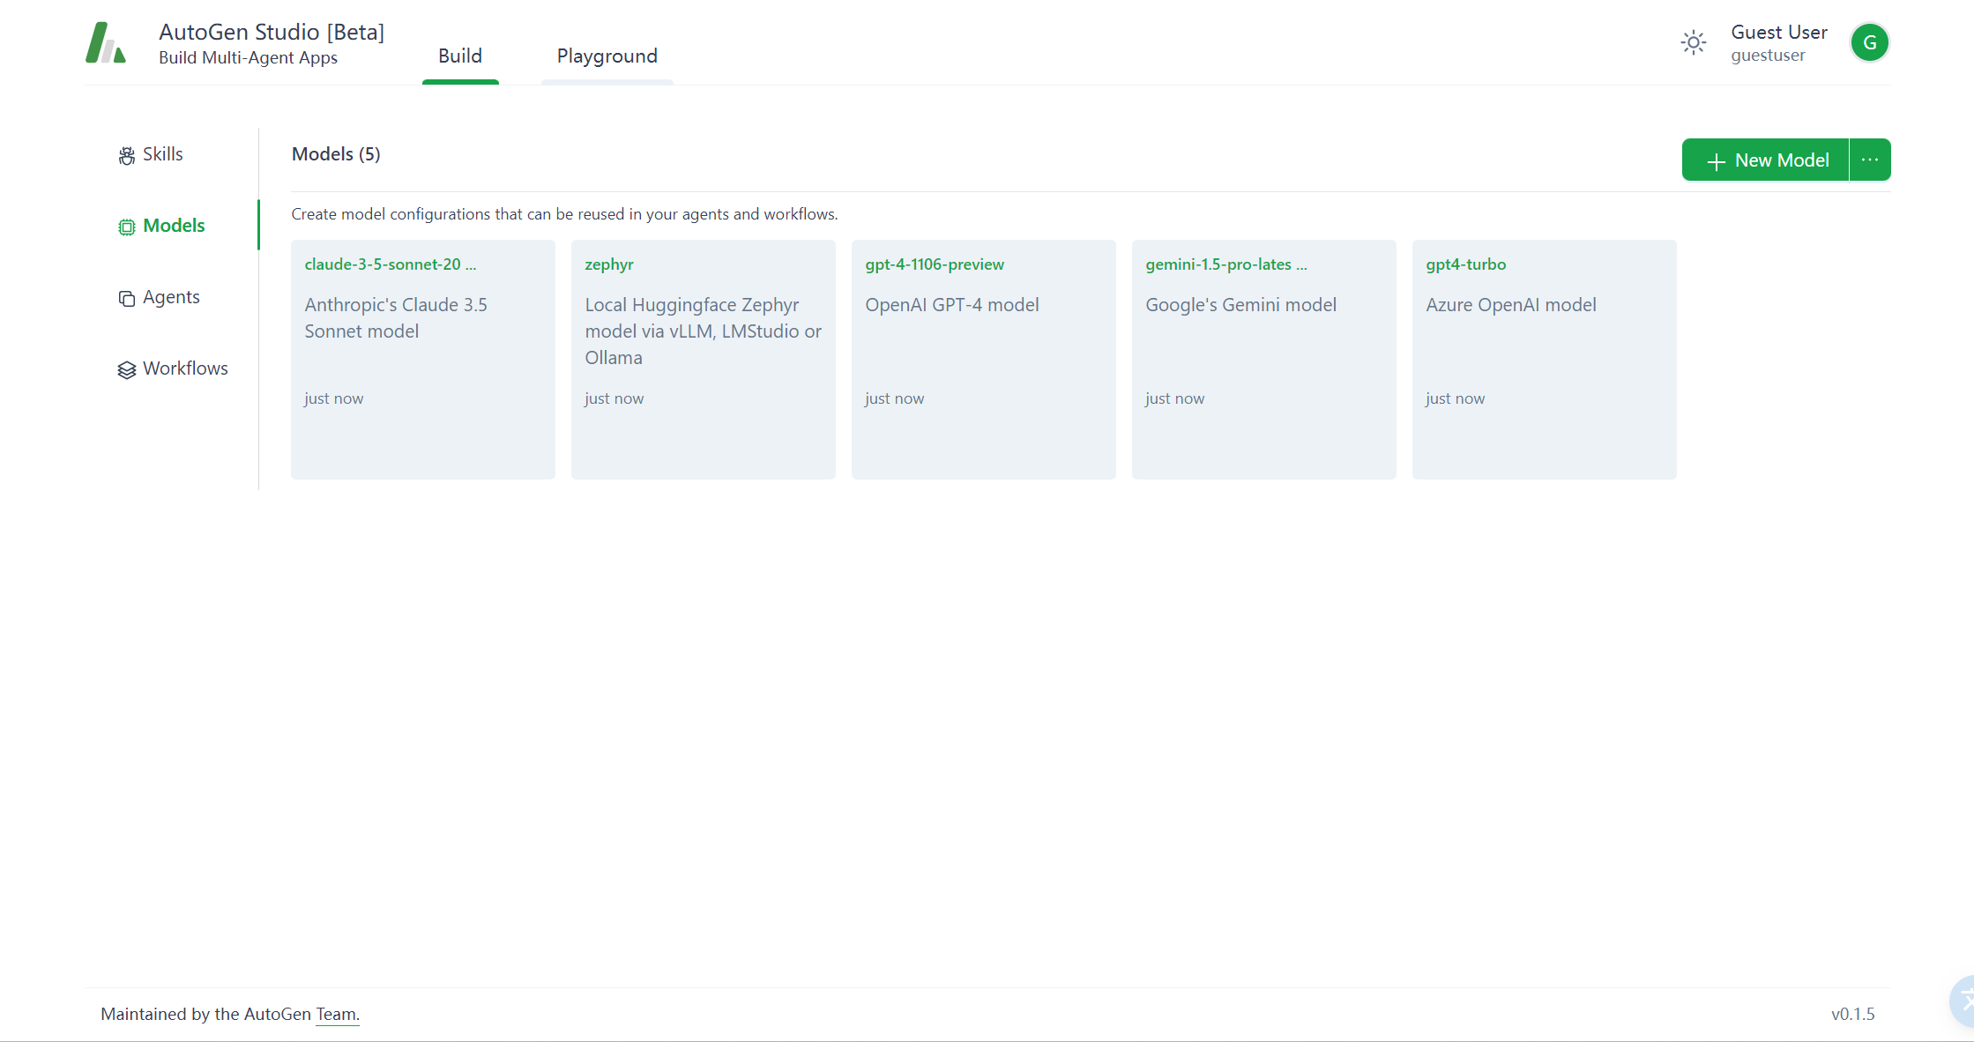Screen dimensions: 1974x1042
Task: Click the 'Guest User' name text
Action: (x=1779, y=33)
